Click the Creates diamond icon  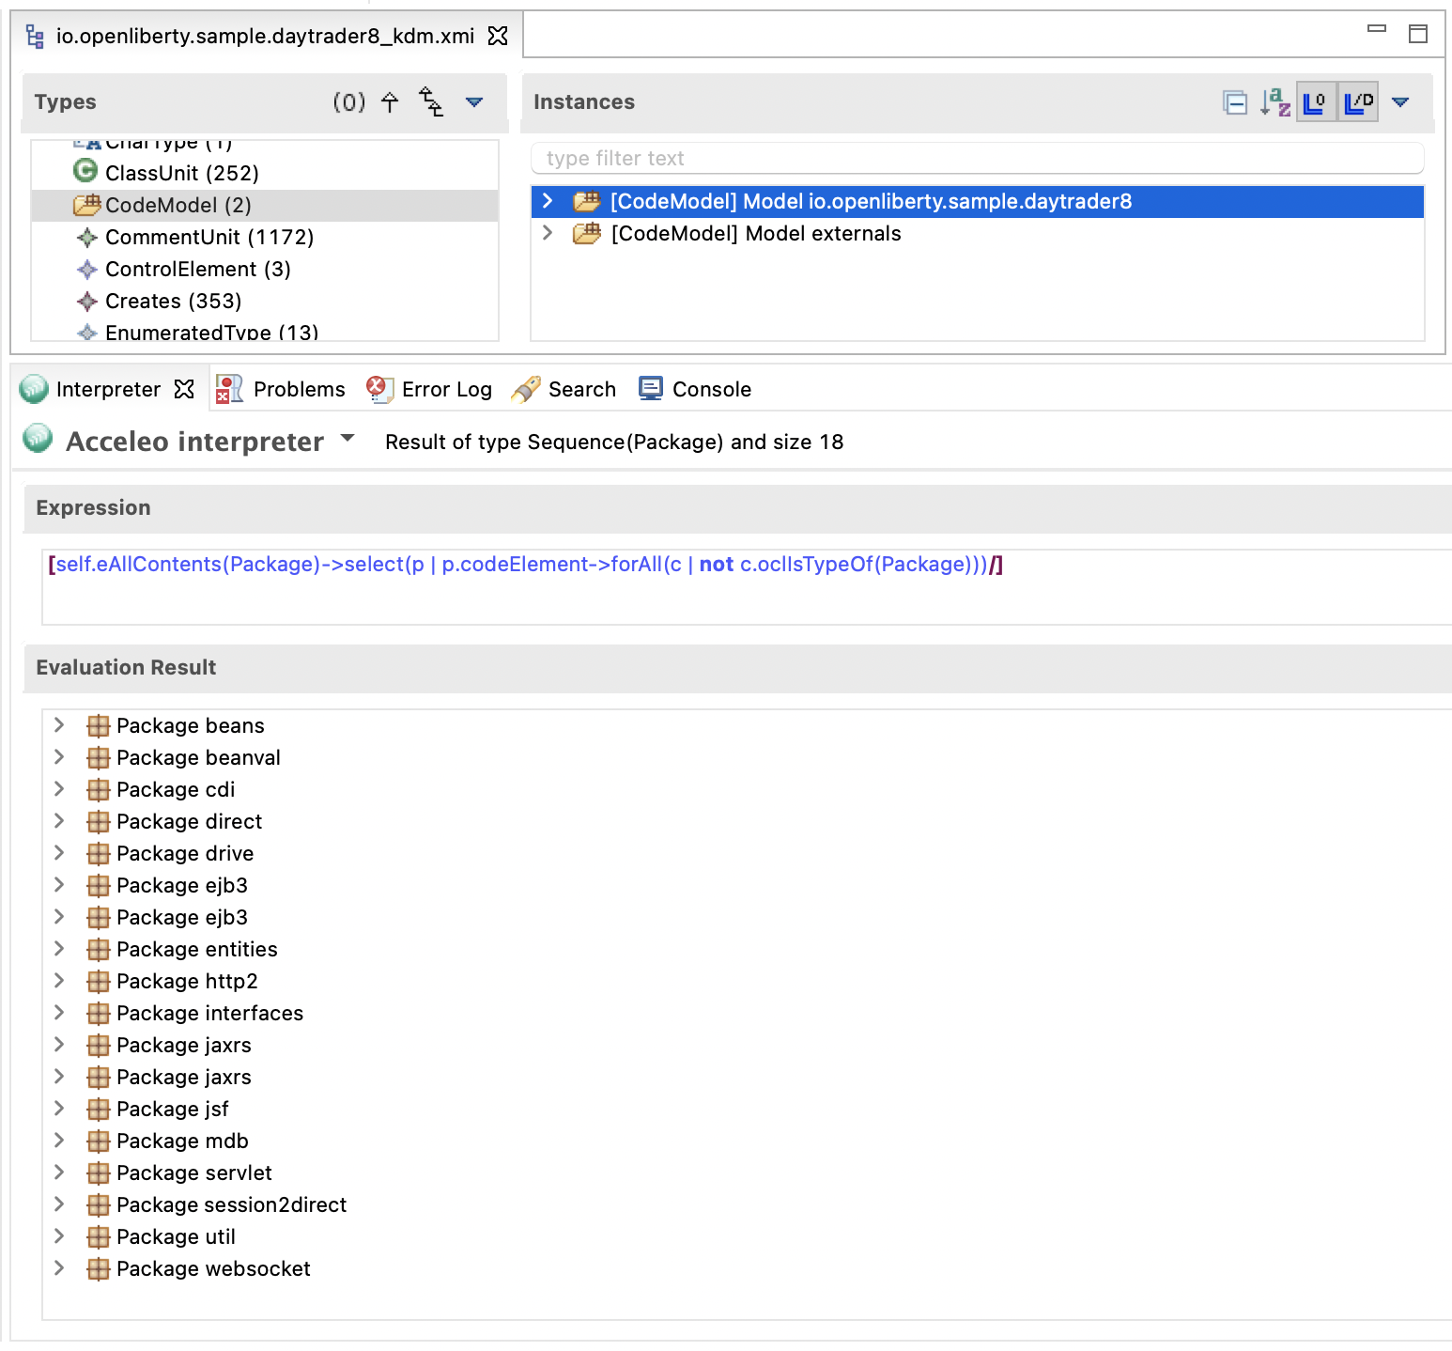pos(87,302)
